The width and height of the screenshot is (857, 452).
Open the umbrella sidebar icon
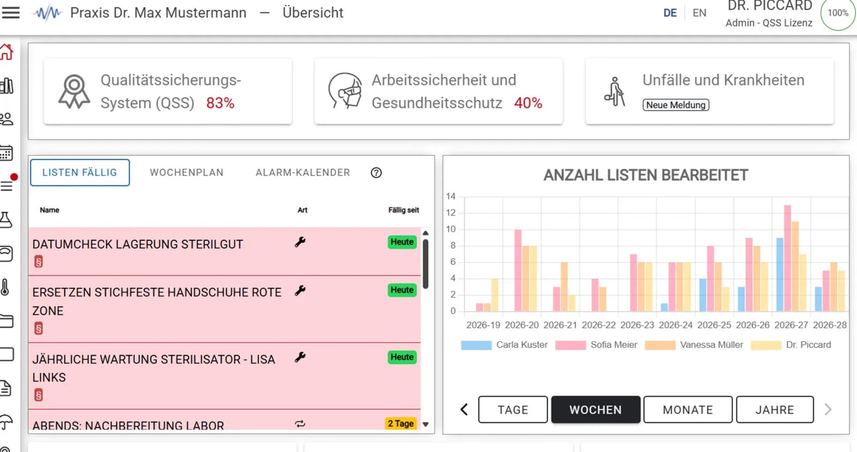pyautogui.click(x=6, y=422)
